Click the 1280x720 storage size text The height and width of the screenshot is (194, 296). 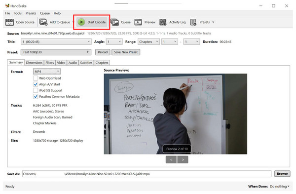[58, 141]
